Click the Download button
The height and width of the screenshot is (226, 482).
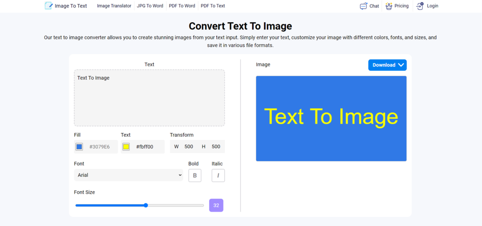tap(387, 65)
